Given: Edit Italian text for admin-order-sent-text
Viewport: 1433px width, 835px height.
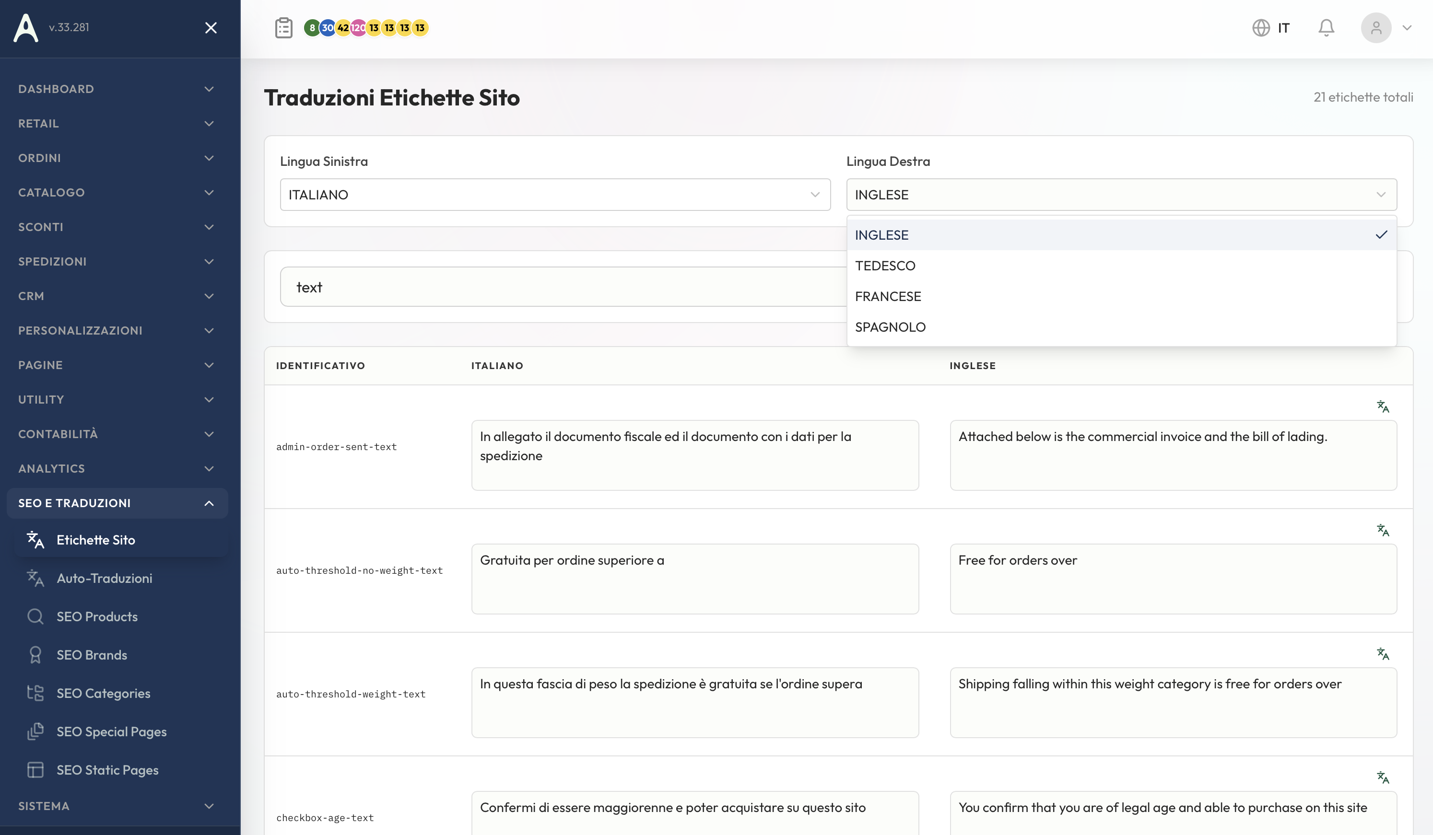Looking at the screenshot, I should (695, 455).
